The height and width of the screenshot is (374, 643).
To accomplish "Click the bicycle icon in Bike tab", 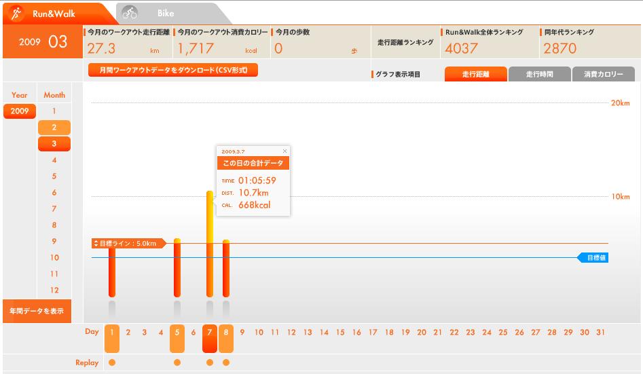I will click(130, 13).
